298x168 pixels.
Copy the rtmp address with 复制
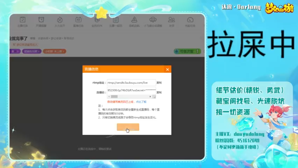(159, 83)
